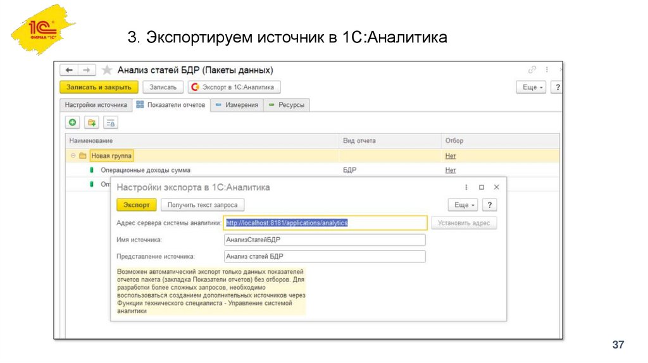The height and width of the screenshot is (363, 648).
Task: Open help in the export settings dialog
Action: pos(490,205)
